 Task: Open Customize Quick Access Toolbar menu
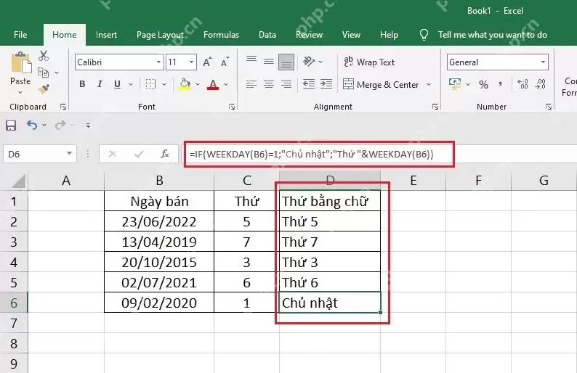tap(88, 126)
